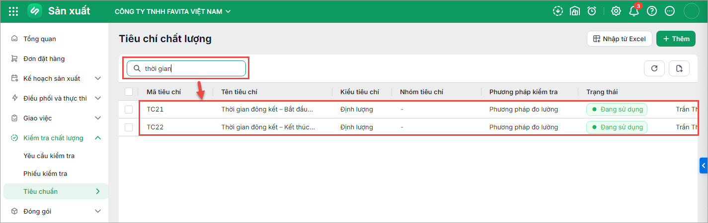Click the Đóng gói box icon

[x=14, y=211]
